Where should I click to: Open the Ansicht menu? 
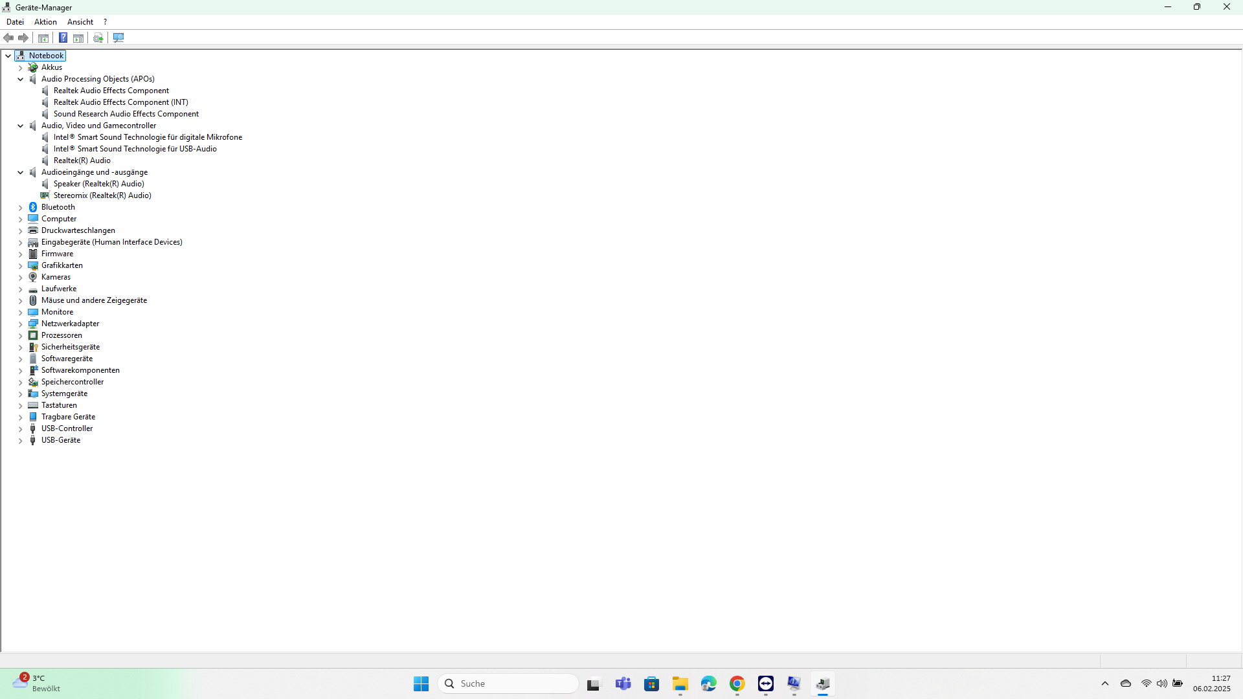tap(80, 22)
